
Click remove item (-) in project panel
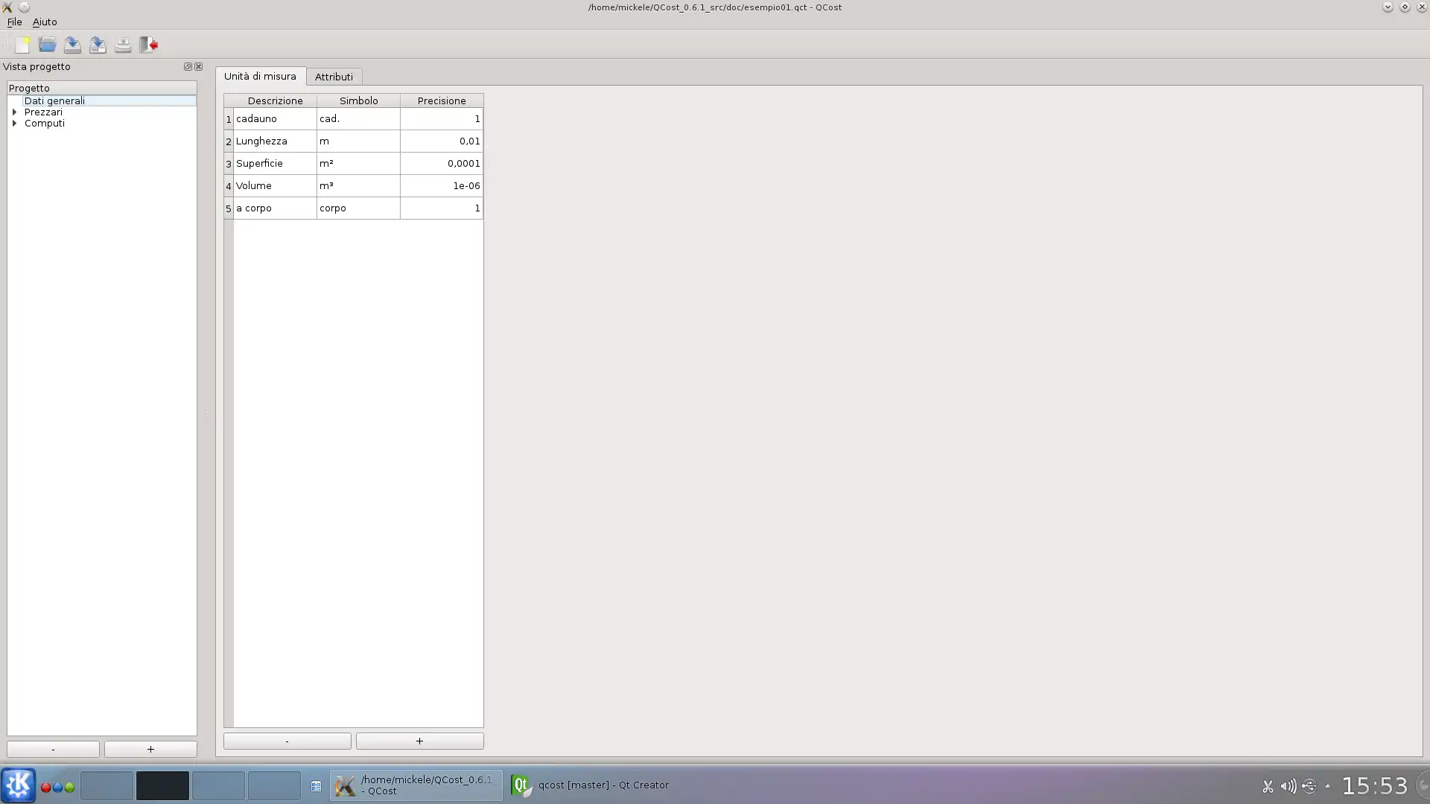point(53,749)
